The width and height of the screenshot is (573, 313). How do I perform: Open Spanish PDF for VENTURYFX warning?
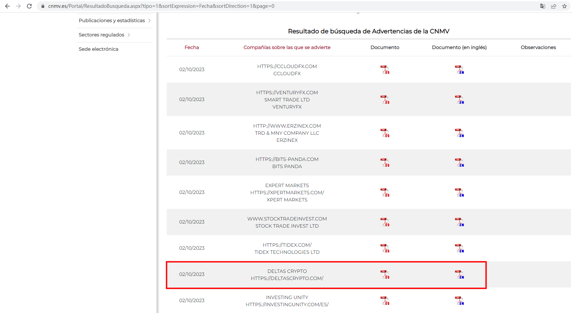[x=385, y=100]
